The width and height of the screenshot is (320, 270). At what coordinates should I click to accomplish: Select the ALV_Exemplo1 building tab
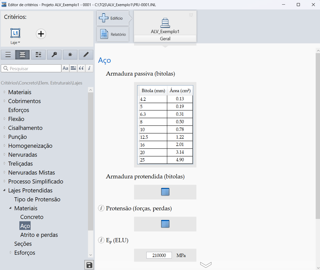click(x=165, y=26)
